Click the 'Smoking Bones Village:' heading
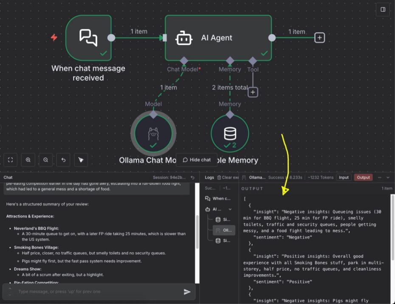Viewport: 395px width, 304px height. [36, 248]
